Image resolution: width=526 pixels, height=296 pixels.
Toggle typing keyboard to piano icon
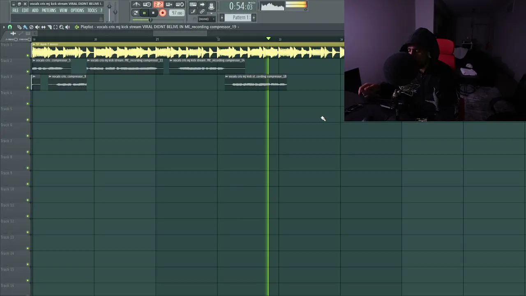coord(193,5)
